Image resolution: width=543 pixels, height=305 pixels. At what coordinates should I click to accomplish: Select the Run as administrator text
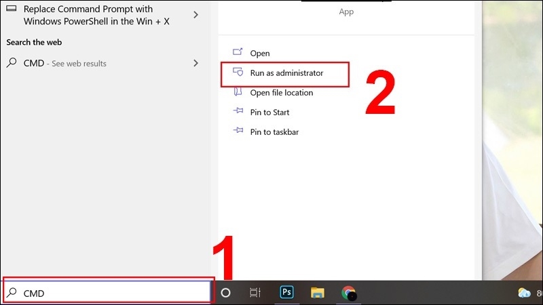point(286,73)
